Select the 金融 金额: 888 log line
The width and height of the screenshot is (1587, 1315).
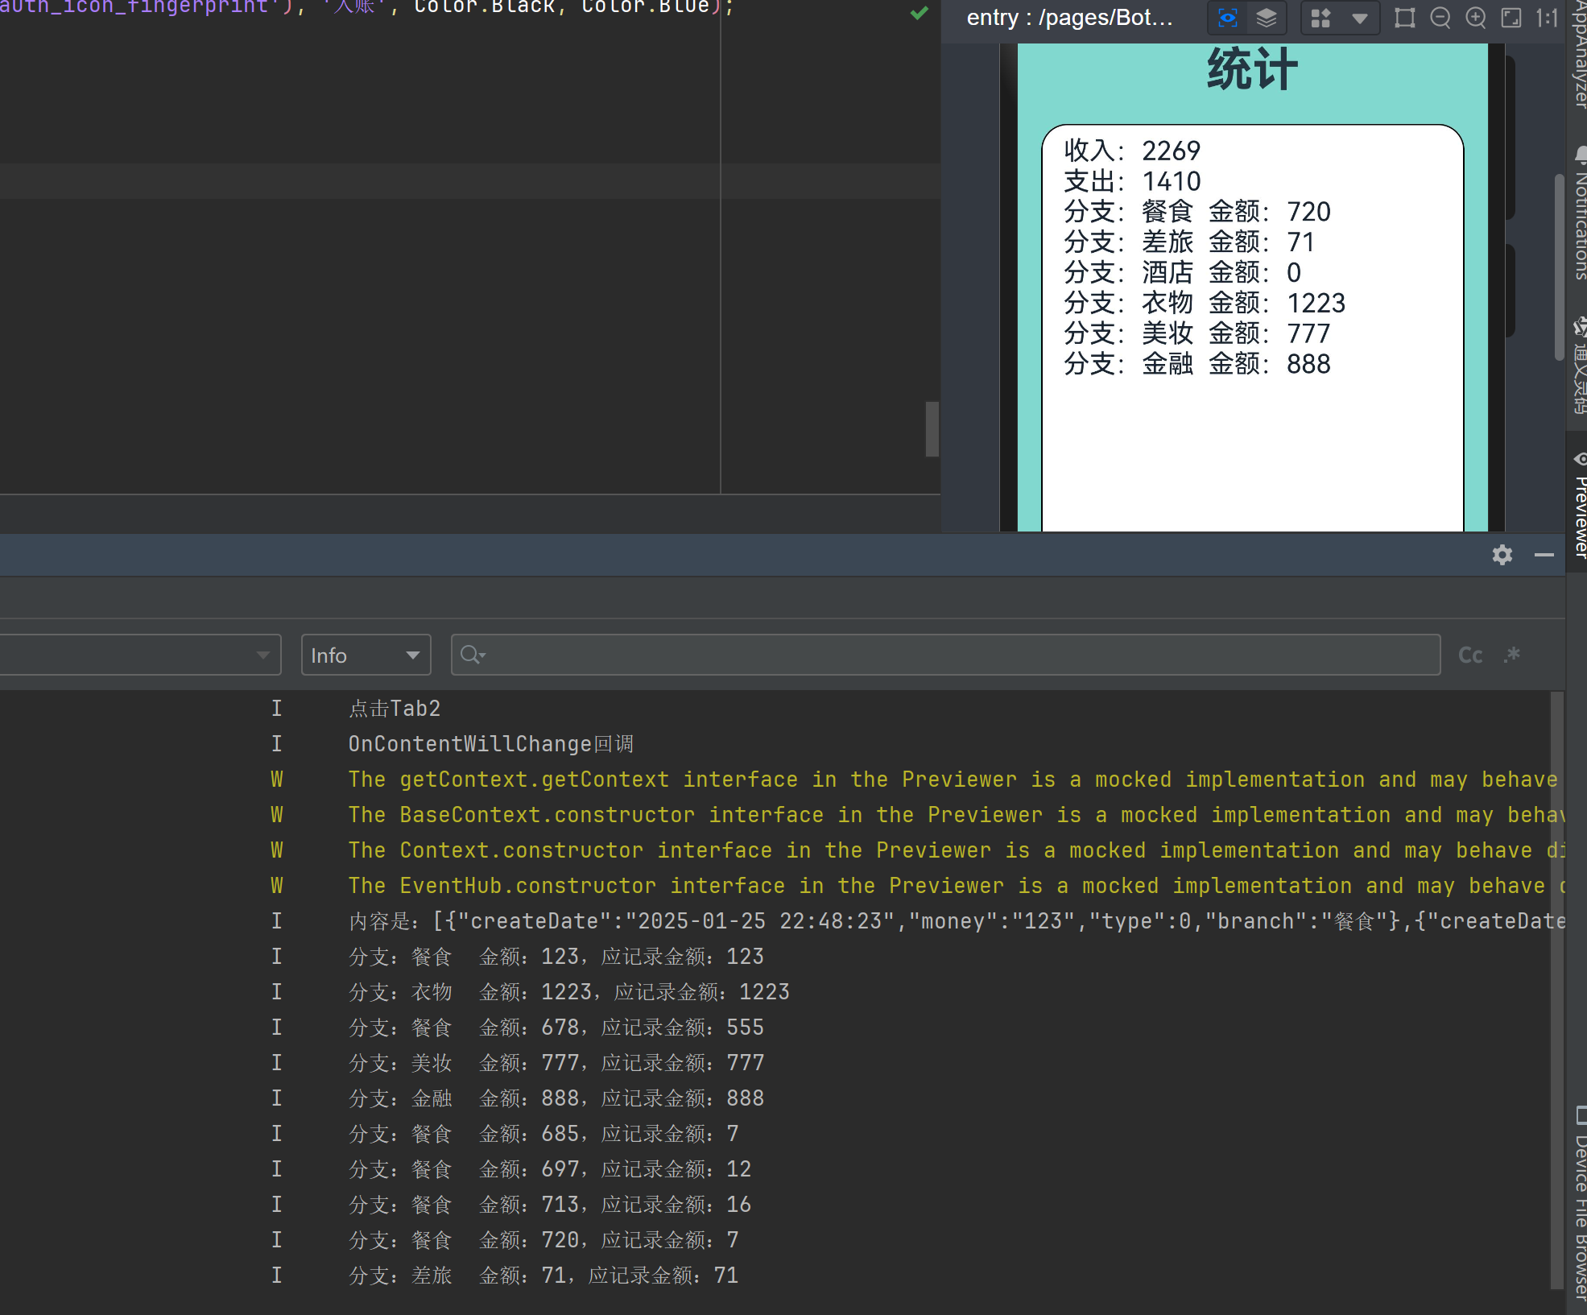tap(556, 1098)
